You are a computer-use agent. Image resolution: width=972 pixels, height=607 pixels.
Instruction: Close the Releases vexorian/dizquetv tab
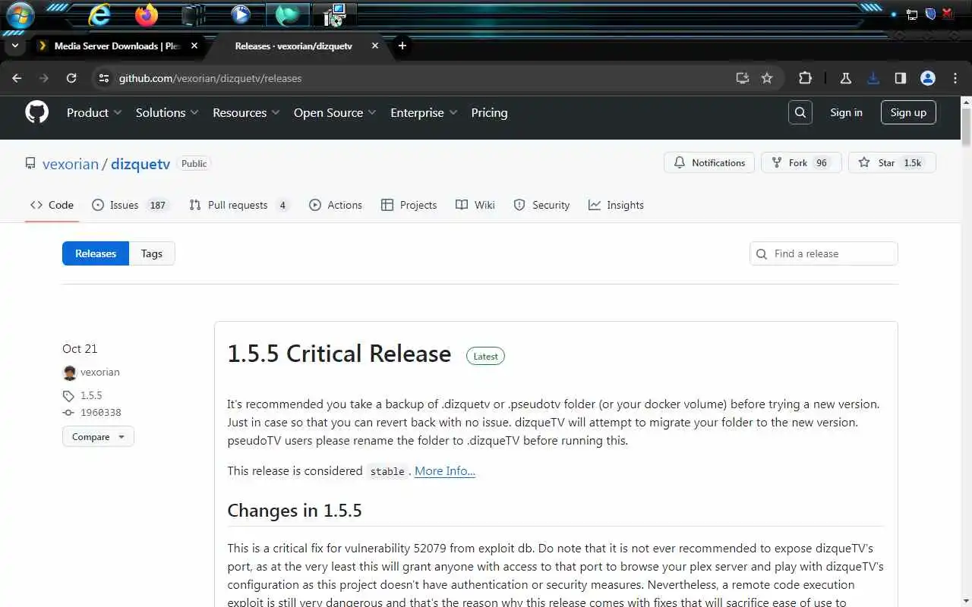[x=375, y=46]
